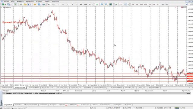Select the text A tool
This screenshot has width=193, height=109.
click(73, 5)
